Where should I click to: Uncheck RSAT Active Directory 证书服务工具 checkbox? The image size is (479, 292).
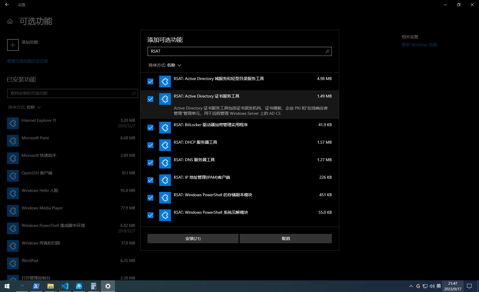pos(150,99)
